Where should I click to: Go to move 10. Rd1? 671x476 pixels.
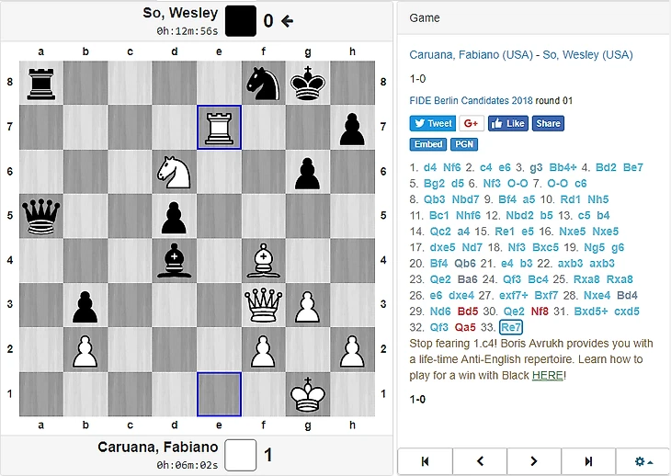pos(571,199)
